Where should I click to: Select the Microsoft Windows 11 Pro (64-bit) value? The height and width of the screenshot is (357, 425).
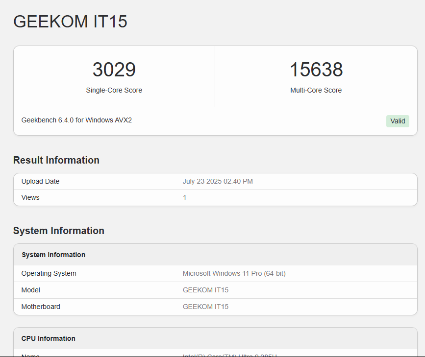click(x=234, y=273)
